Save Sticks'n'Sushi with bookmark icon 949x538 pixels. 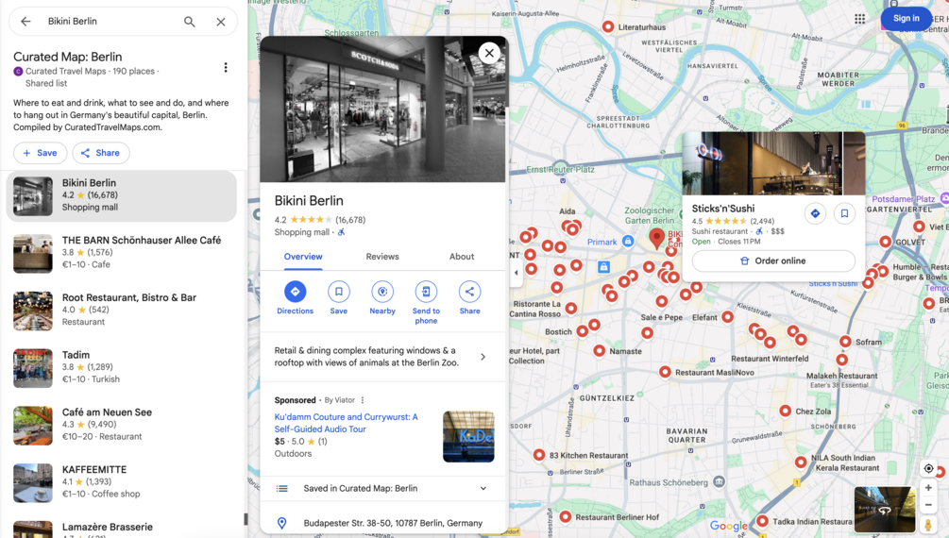click(x=844, y=213)
